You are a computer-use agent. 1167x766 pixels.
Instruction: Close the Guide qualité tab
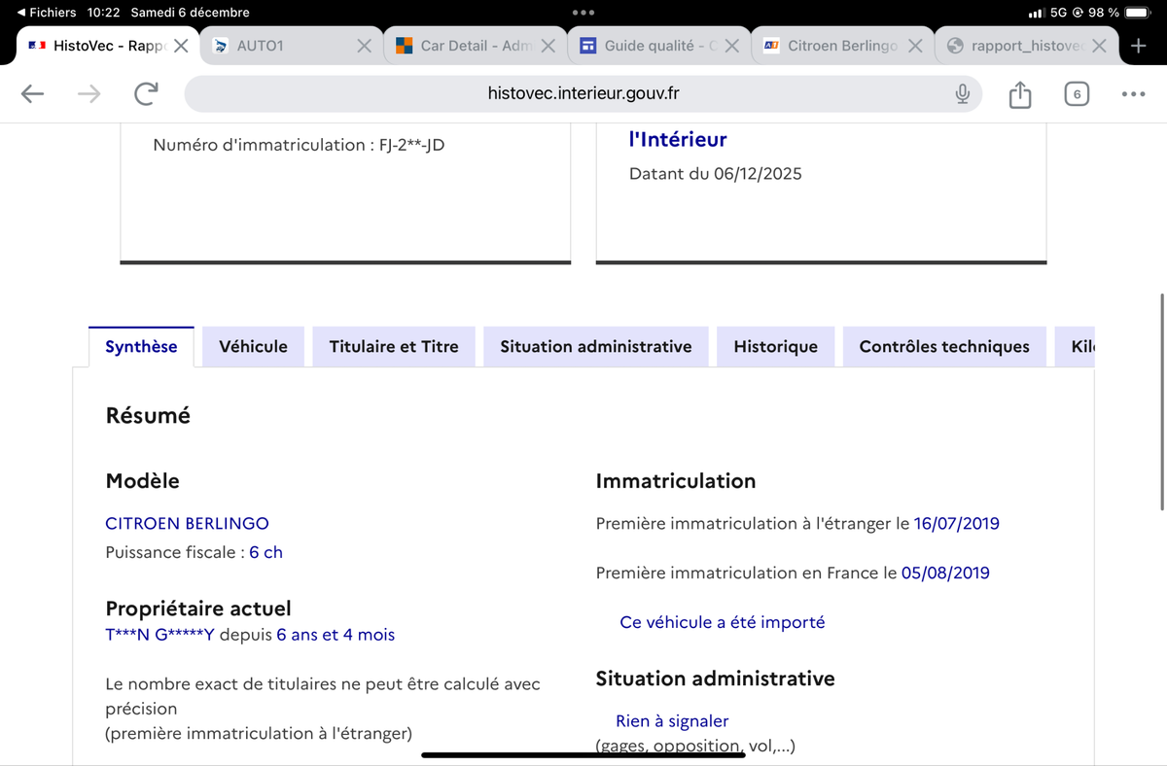pyautogui.click(x=731, y=46)
